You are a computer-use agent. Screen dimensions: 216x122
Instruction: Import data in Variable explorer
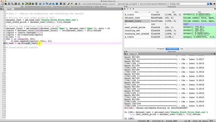(125, 9)
